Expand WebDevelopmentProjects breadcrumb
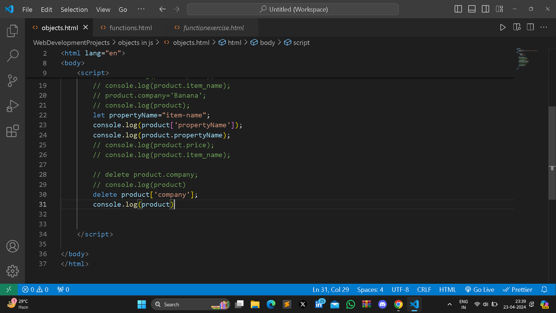This screenshot has width=556, height=313. (x=71, y=43)
